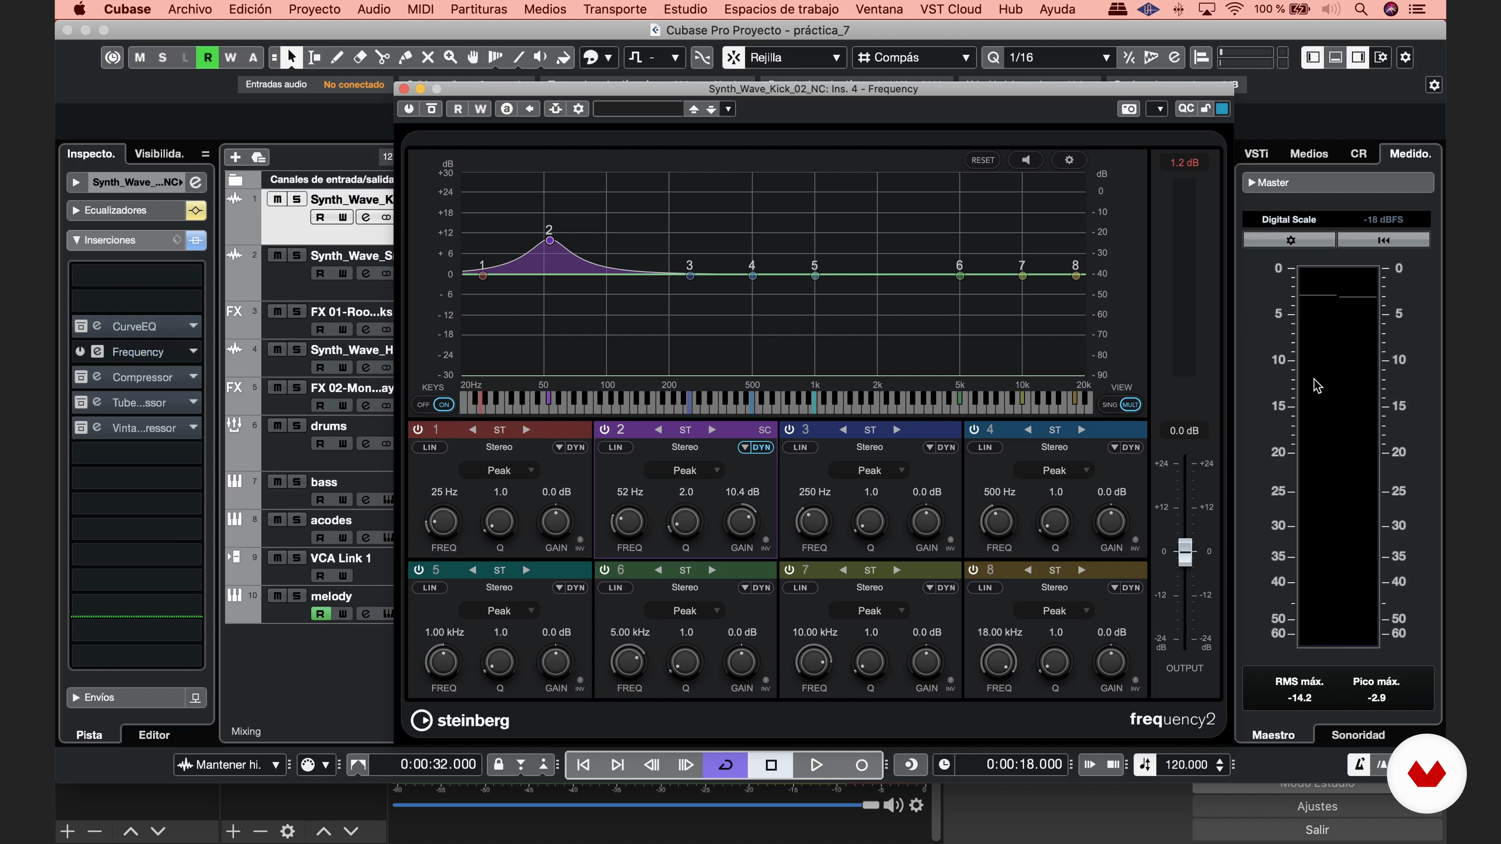Select the Split scissors tool
This screenshot has height=844, width=1501.
382,57
